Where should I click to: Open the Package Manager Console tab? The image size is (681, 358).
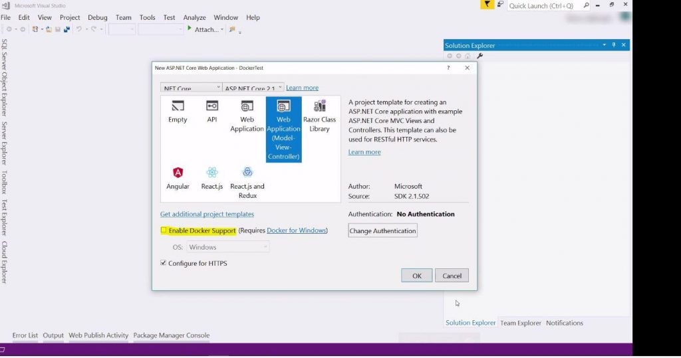click(x=171, y=335)
